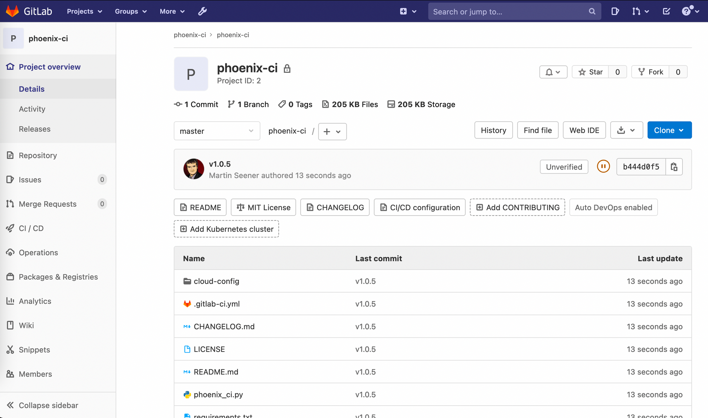Image resolution: width=708 pixels, height=418 pixels.
Task: Open issues icon in top navbar
Action: click(x=615, y=11)
